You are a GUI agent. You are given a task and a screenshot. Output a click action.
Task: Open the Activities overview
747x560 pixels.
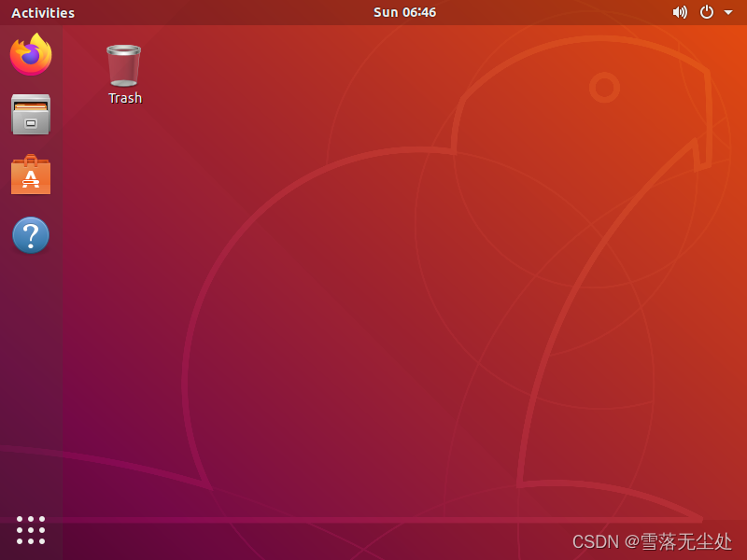(x=43, y=13)
